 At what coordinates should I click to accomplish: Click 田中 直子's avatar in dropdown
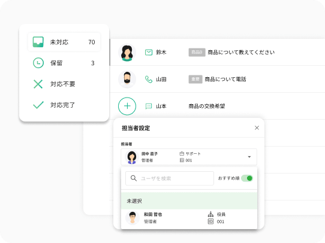(x=131, y=157)
